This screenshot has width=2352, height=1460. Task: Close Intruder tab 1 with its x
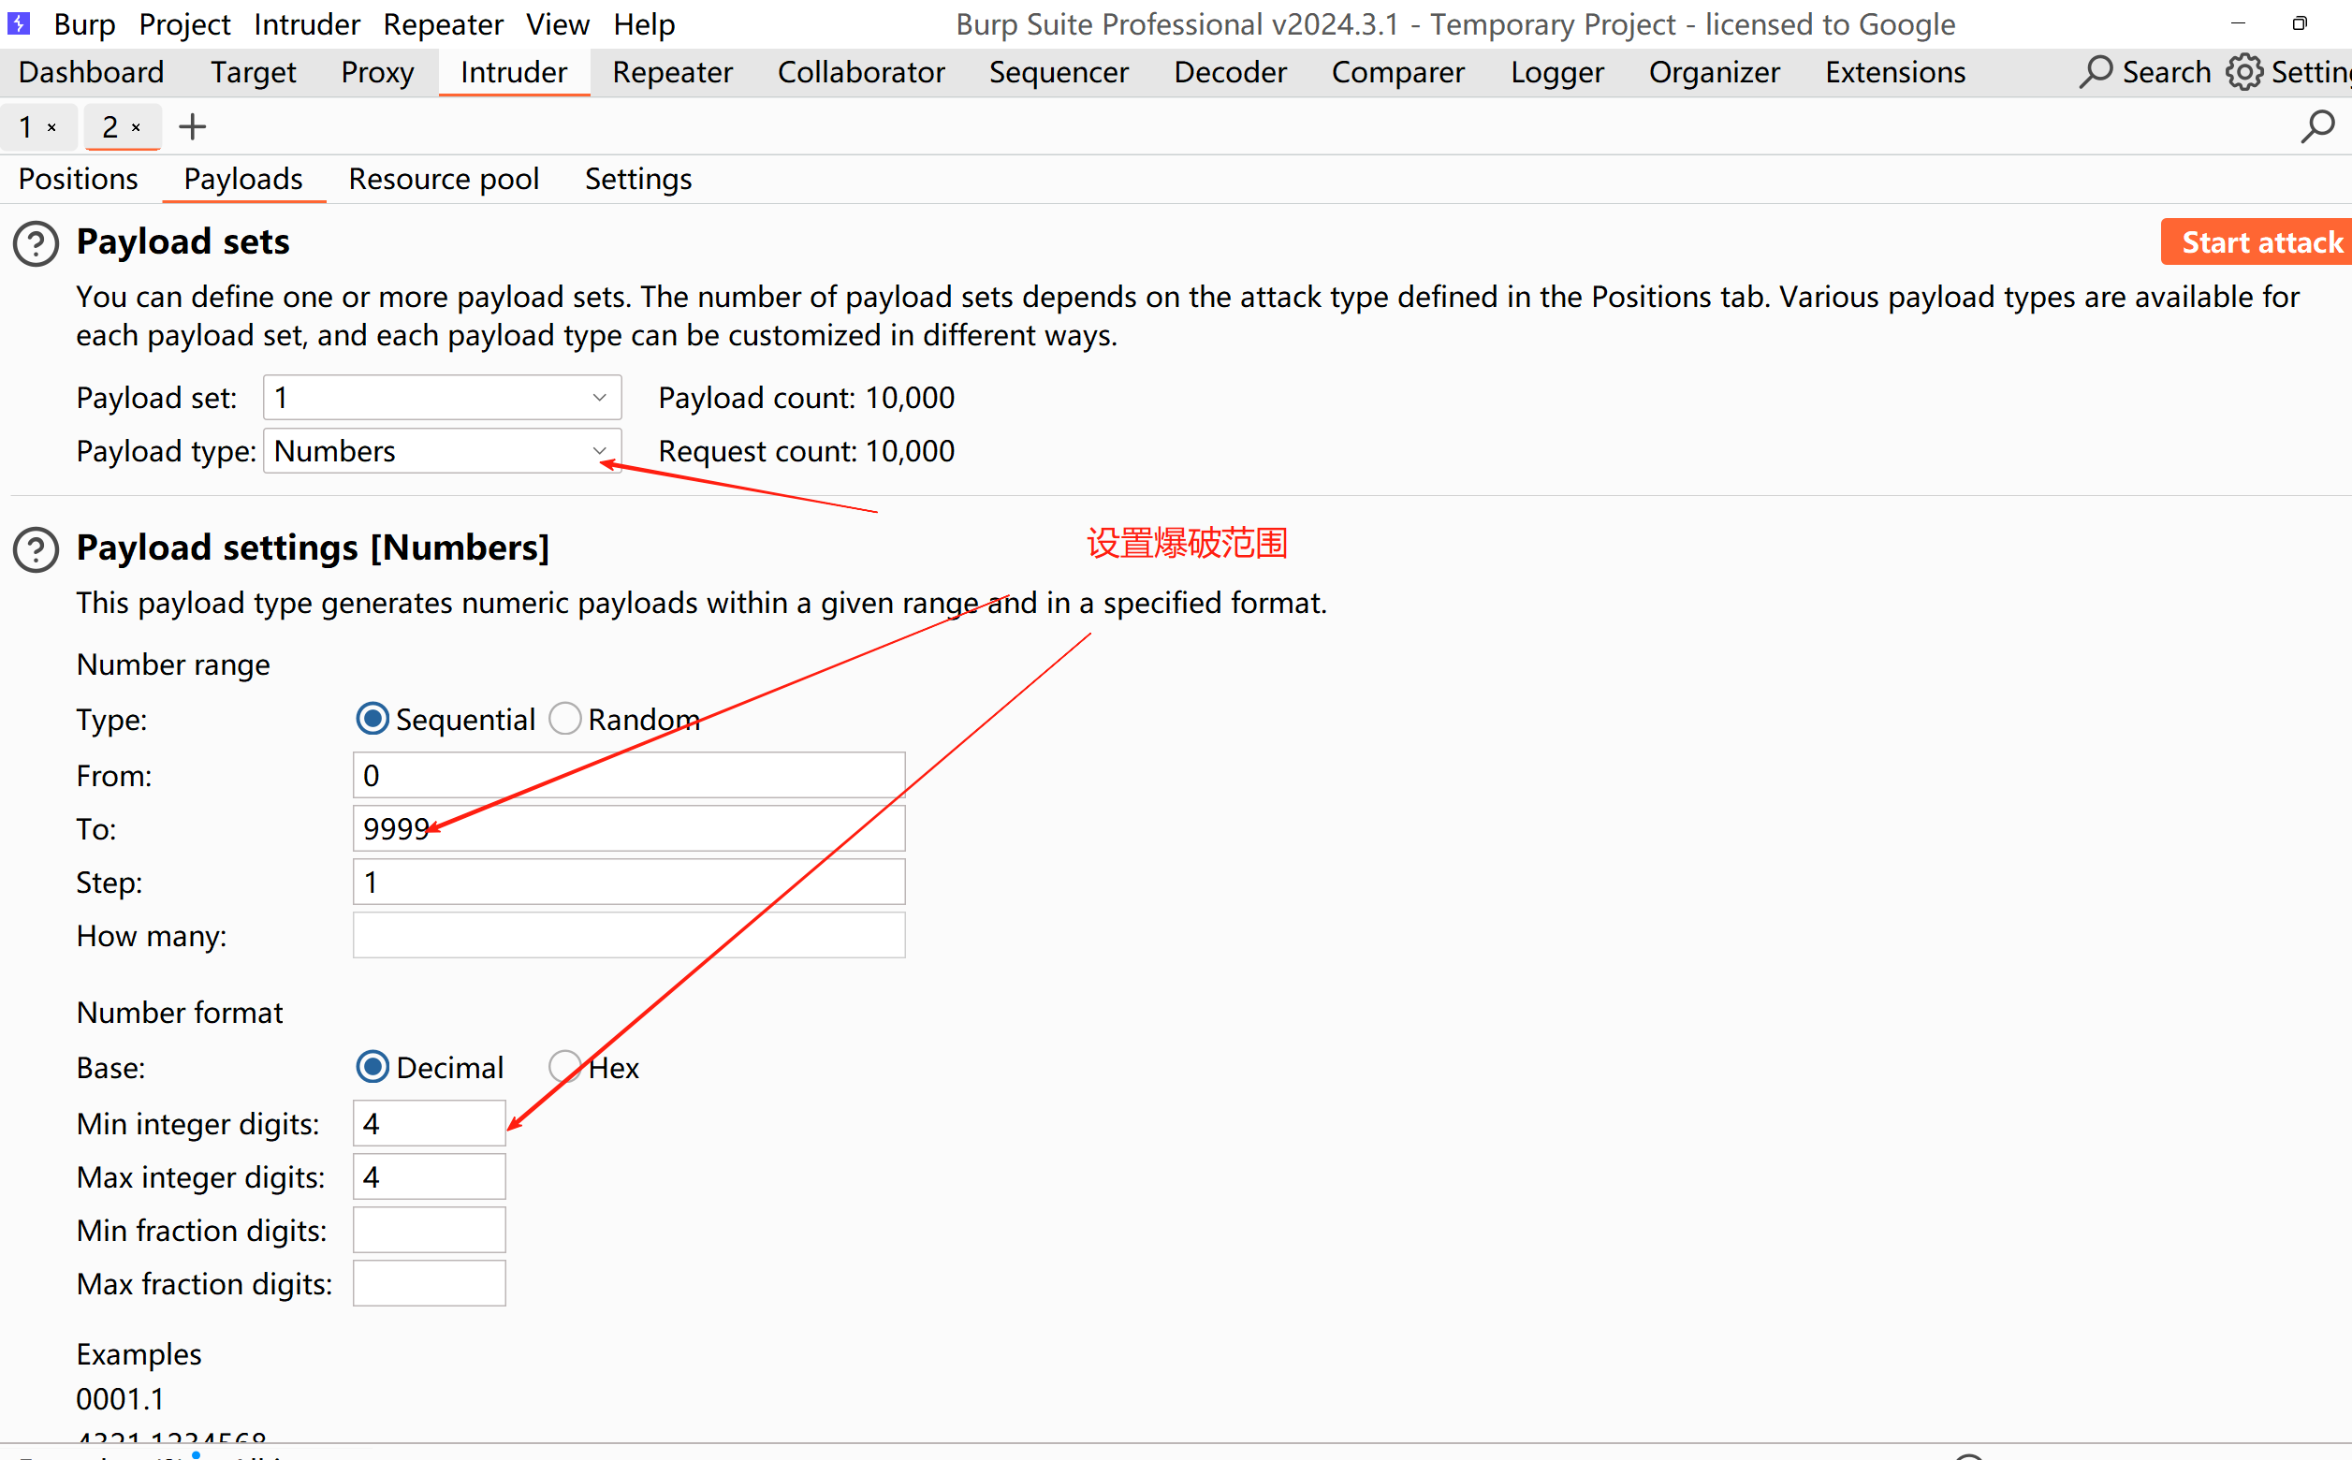click(52, 127)
